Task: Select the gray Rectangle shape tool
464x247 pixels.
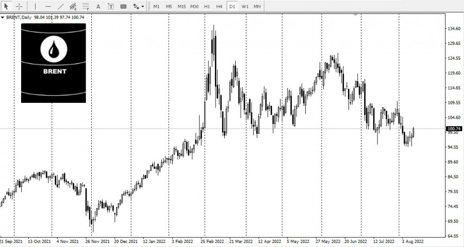Action: click(x=123, y=6)
